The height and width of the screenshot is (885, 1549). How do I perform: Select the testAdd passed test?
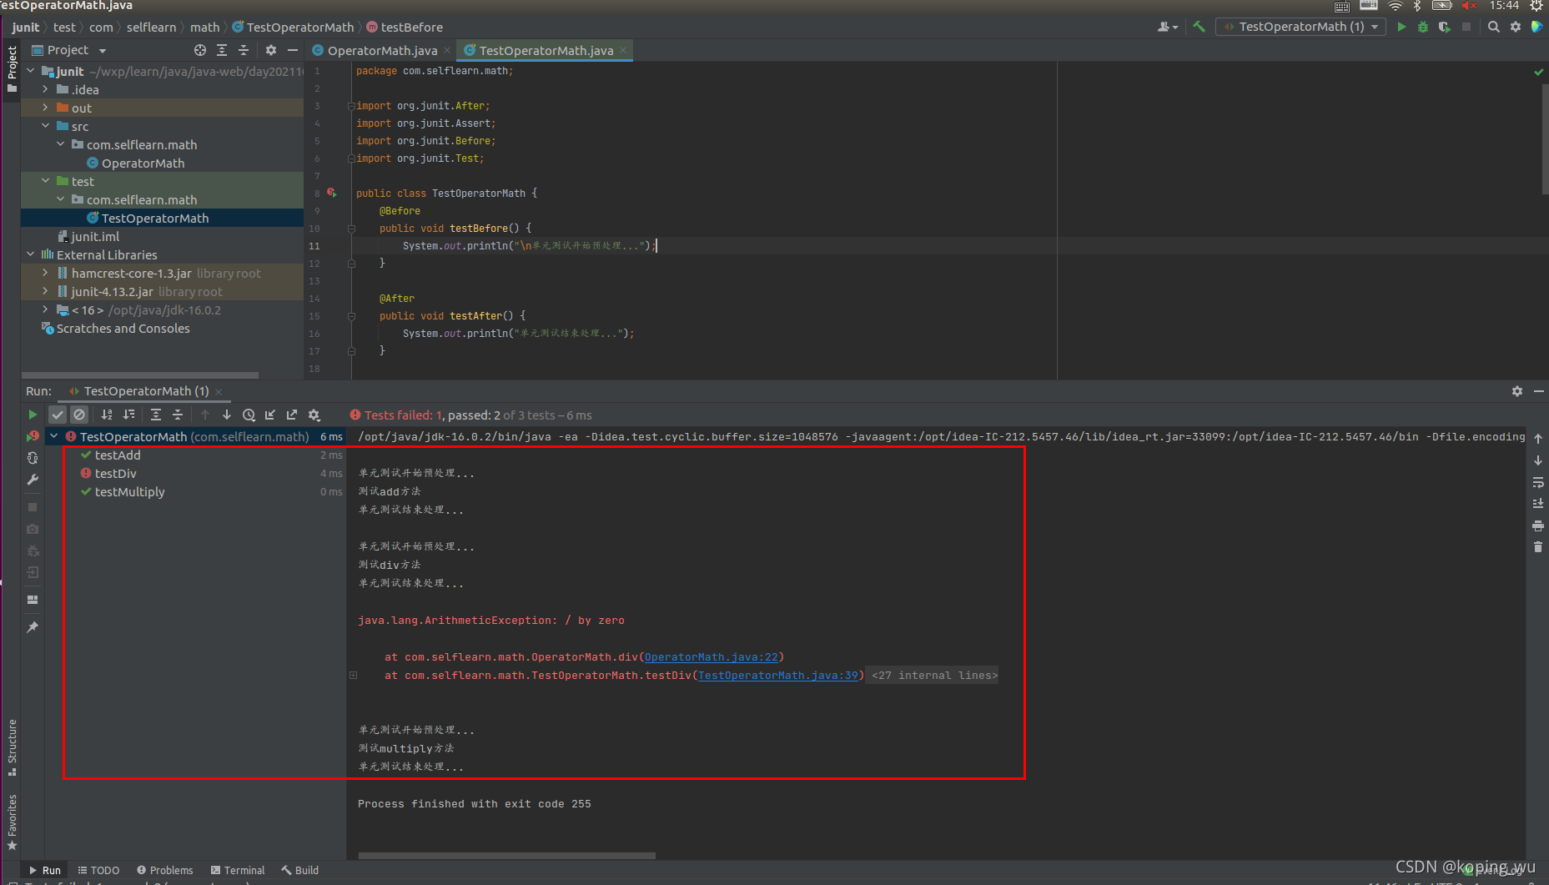[118, 455]
